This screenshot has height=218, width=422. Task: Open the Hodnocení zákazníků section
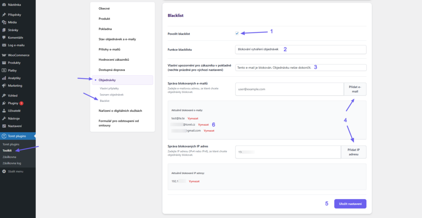pyautogui.click(x=114, y=60)
